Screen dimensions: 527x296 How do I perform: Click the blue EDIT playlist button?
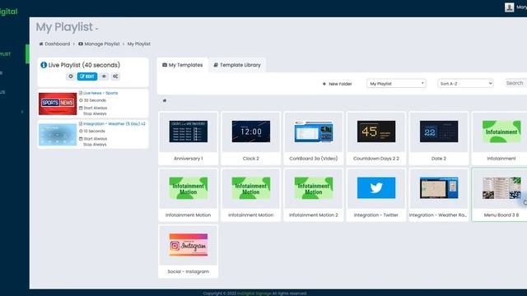[x=87, y=76]
